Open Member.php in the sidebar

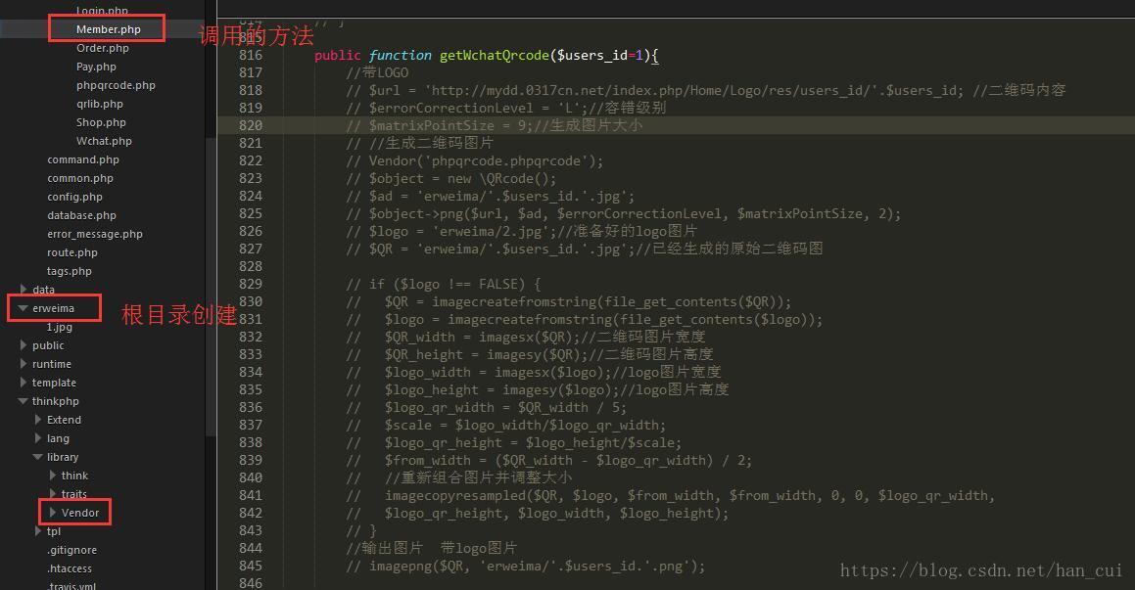(x=109, y=29)
